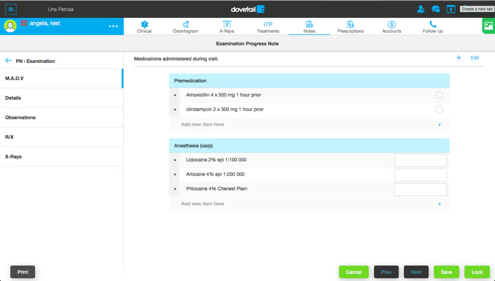Click the clindamycin 2 x 300 mg text
The image size is (495, 281).
pos(225,109)
